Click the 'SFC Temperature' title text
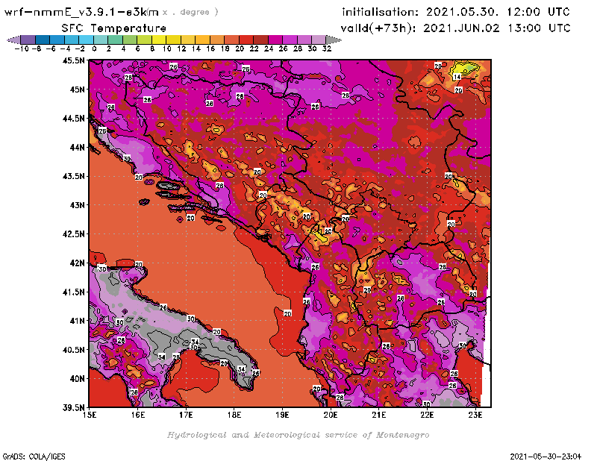This screenshot has width=597, height=461. [x=114, y=28]
